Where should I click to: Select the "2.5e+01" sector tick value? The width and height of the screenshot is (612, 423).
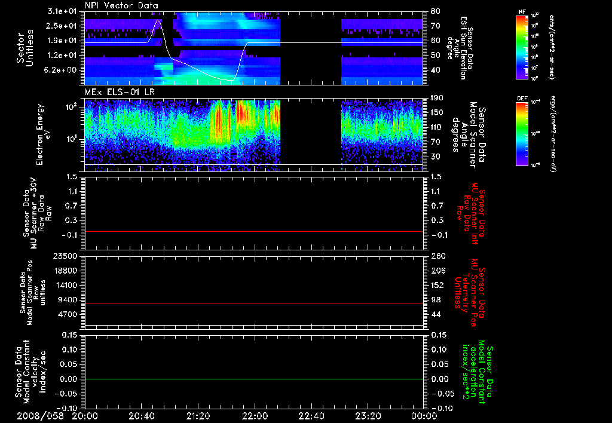(62, 26)
